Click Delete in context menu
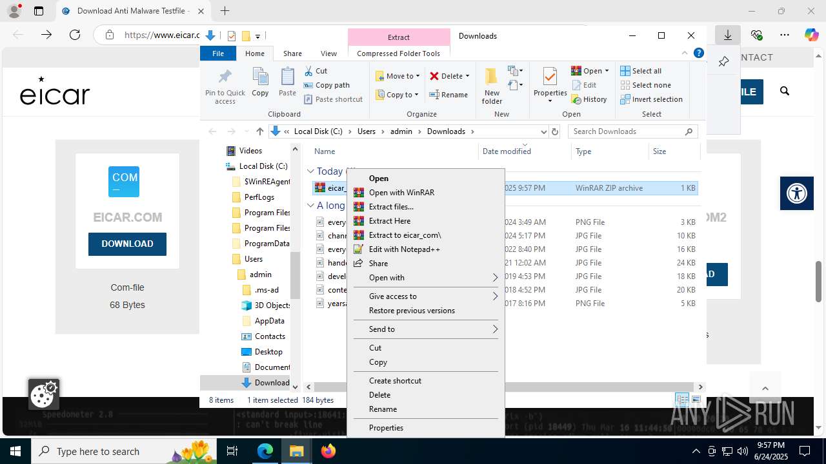 tap(426, 395)
